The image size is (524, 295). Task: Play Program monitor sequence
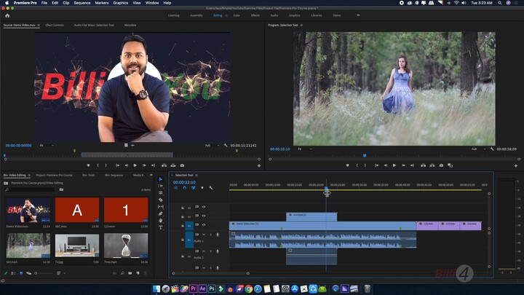point(394,165)
